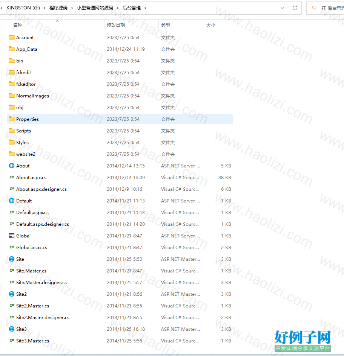Click the App_Data folder icon
The image size is (344, 356).
[x=12, y=49]
